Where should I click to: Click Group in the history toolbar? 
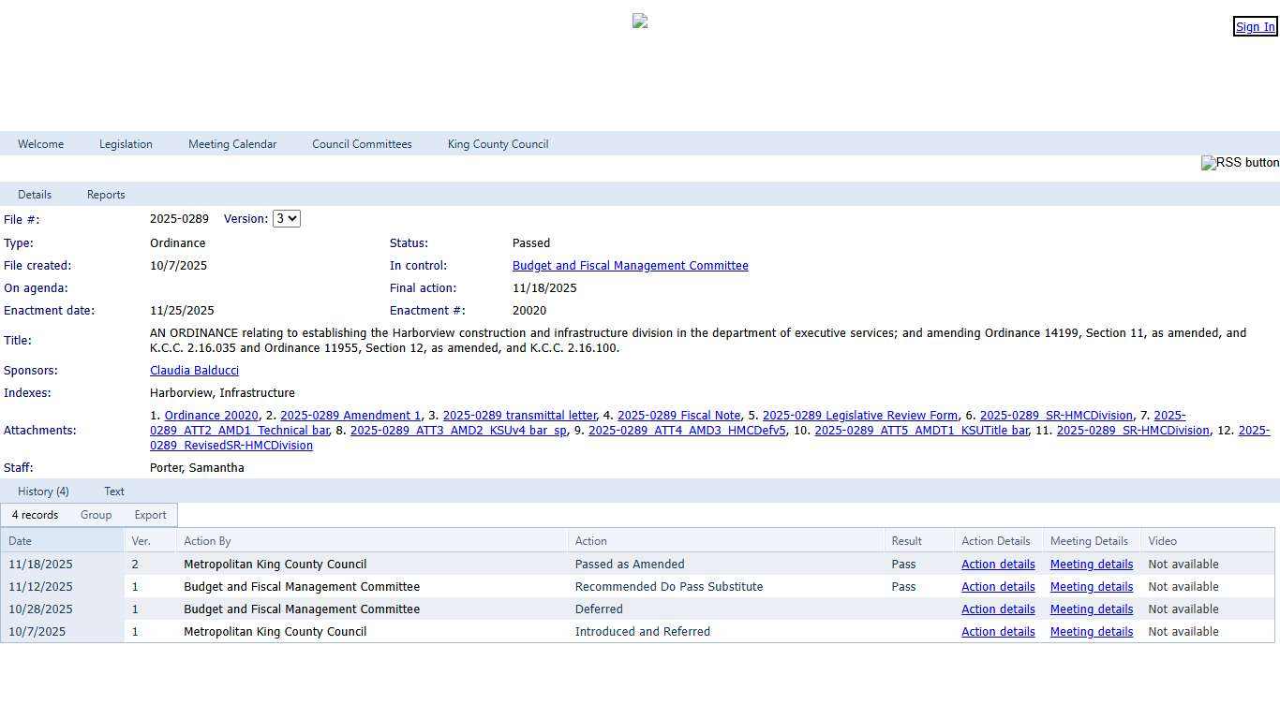pos(96,515)
